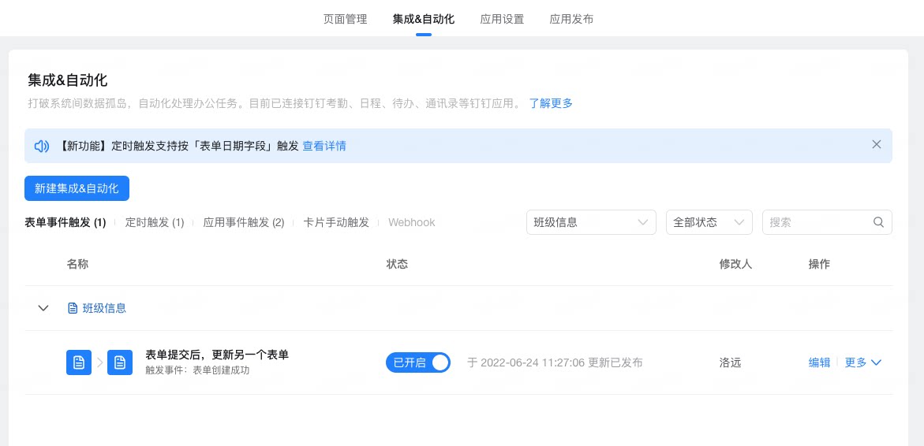Click the search magnifier icon
Screen dimensions: 924x446
click(x=878, y=222)
